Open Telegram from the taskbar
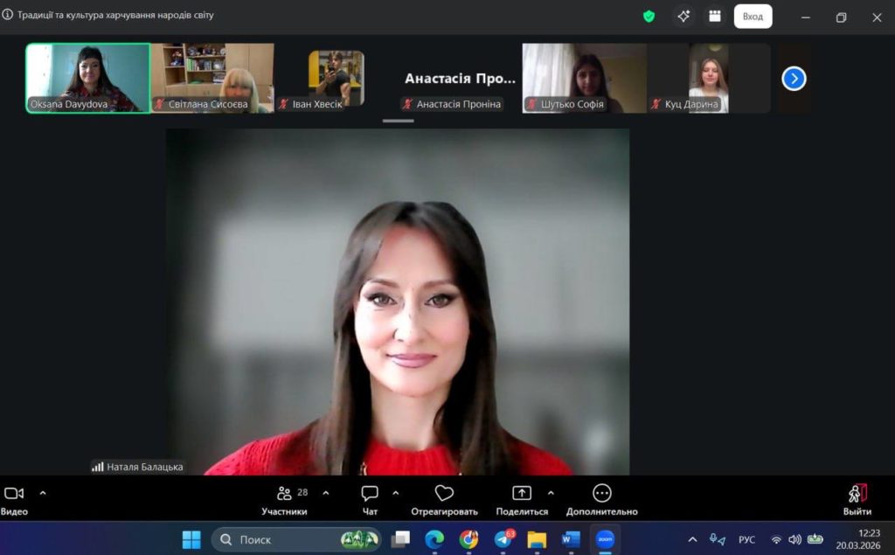The image size is (895, 555). (x=503, y=539)
